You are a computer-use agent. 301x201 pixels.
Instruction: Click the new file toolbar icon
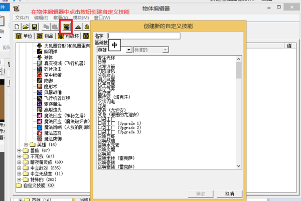click(17, 26)
